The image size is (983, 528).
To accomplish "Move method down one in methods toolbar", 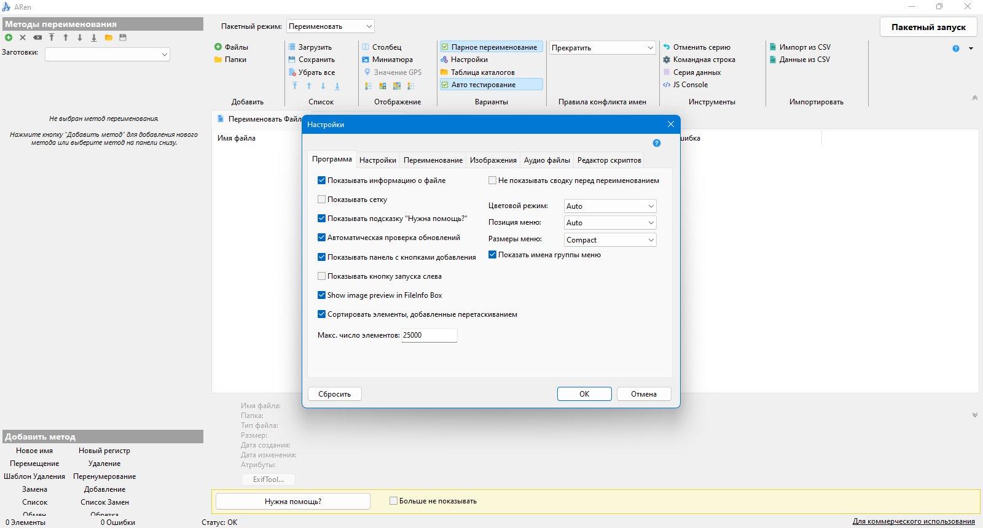I will coord(80,37).
